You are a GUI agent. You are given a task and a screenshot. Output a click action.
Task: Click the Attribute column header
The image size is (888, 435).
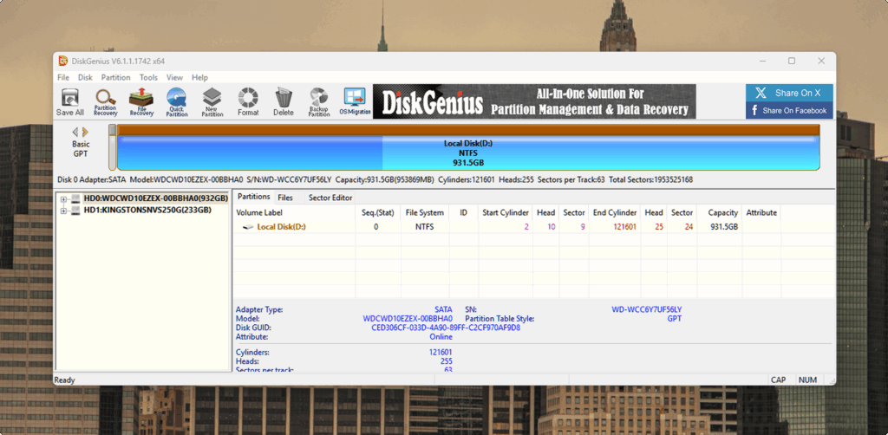761,212
